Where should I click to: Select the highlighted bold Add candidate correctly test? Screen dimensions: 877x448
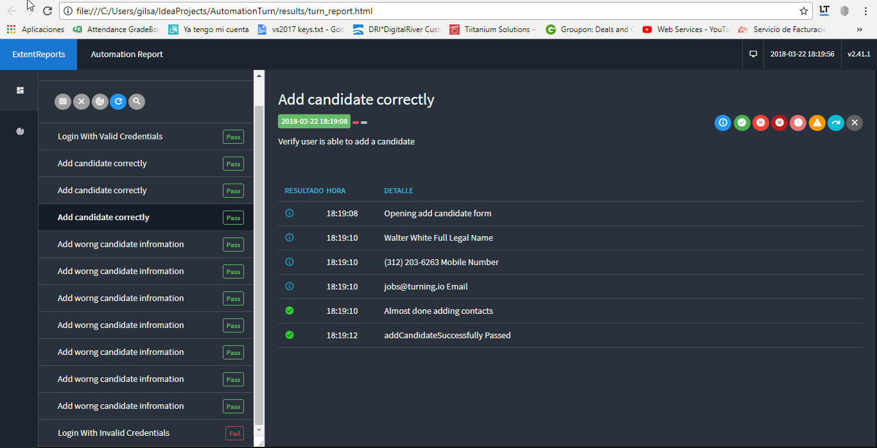coord(146,218)
